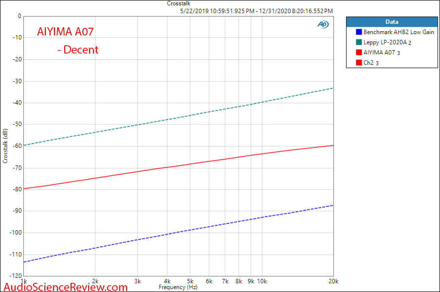Click the '-50' tick on the dB axis

tap(17, 124)
